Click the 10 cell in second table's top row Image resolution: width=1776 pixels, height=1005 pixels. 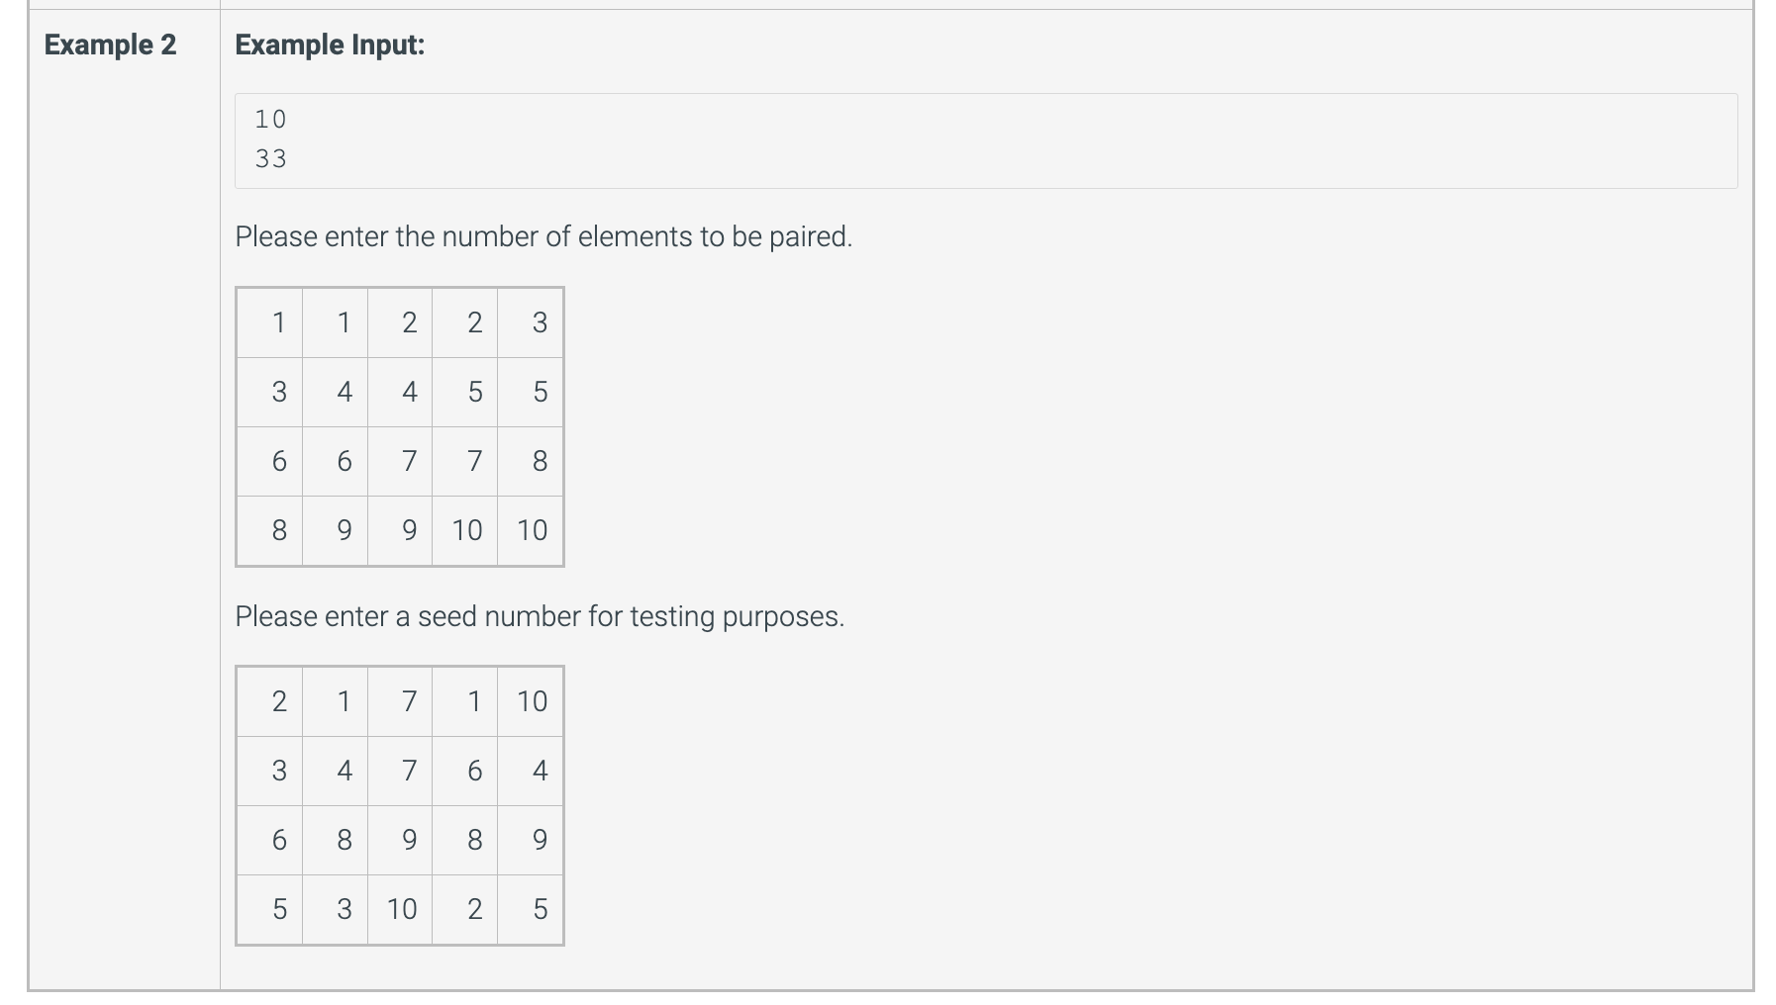[x=531, y=702]
